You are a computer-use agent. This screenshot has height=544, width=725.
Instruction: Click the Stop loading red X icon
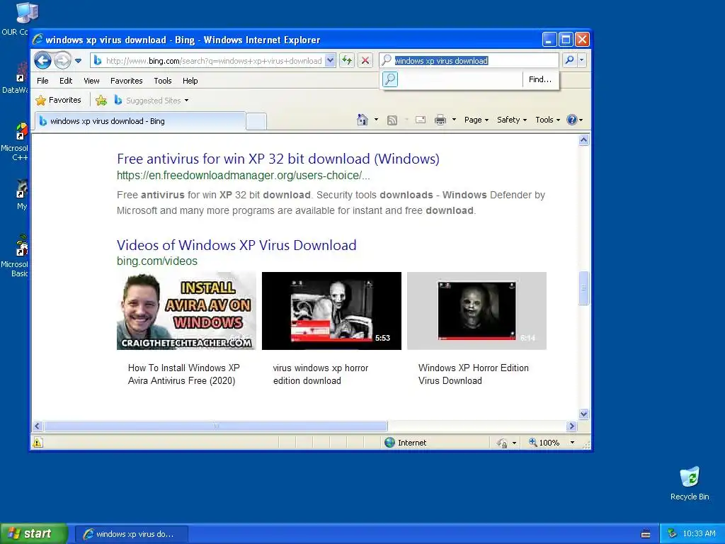[x=365, y=61]
